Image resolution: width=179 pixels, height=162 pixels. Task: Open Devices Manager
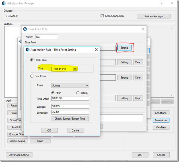point(154,16)
